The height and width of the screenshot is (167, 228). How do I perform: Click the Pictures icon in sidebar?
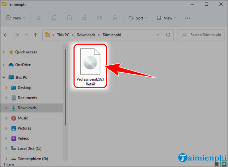13,128
